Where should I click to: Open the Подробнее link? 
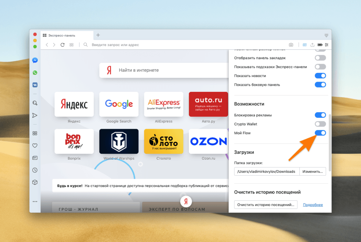point(313,205)
